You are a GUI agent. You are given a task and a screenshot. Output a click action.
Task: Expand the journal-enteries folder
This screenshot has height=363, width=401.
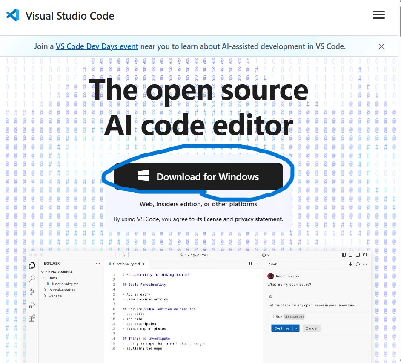pyautogui.click(x=61, y=290)
